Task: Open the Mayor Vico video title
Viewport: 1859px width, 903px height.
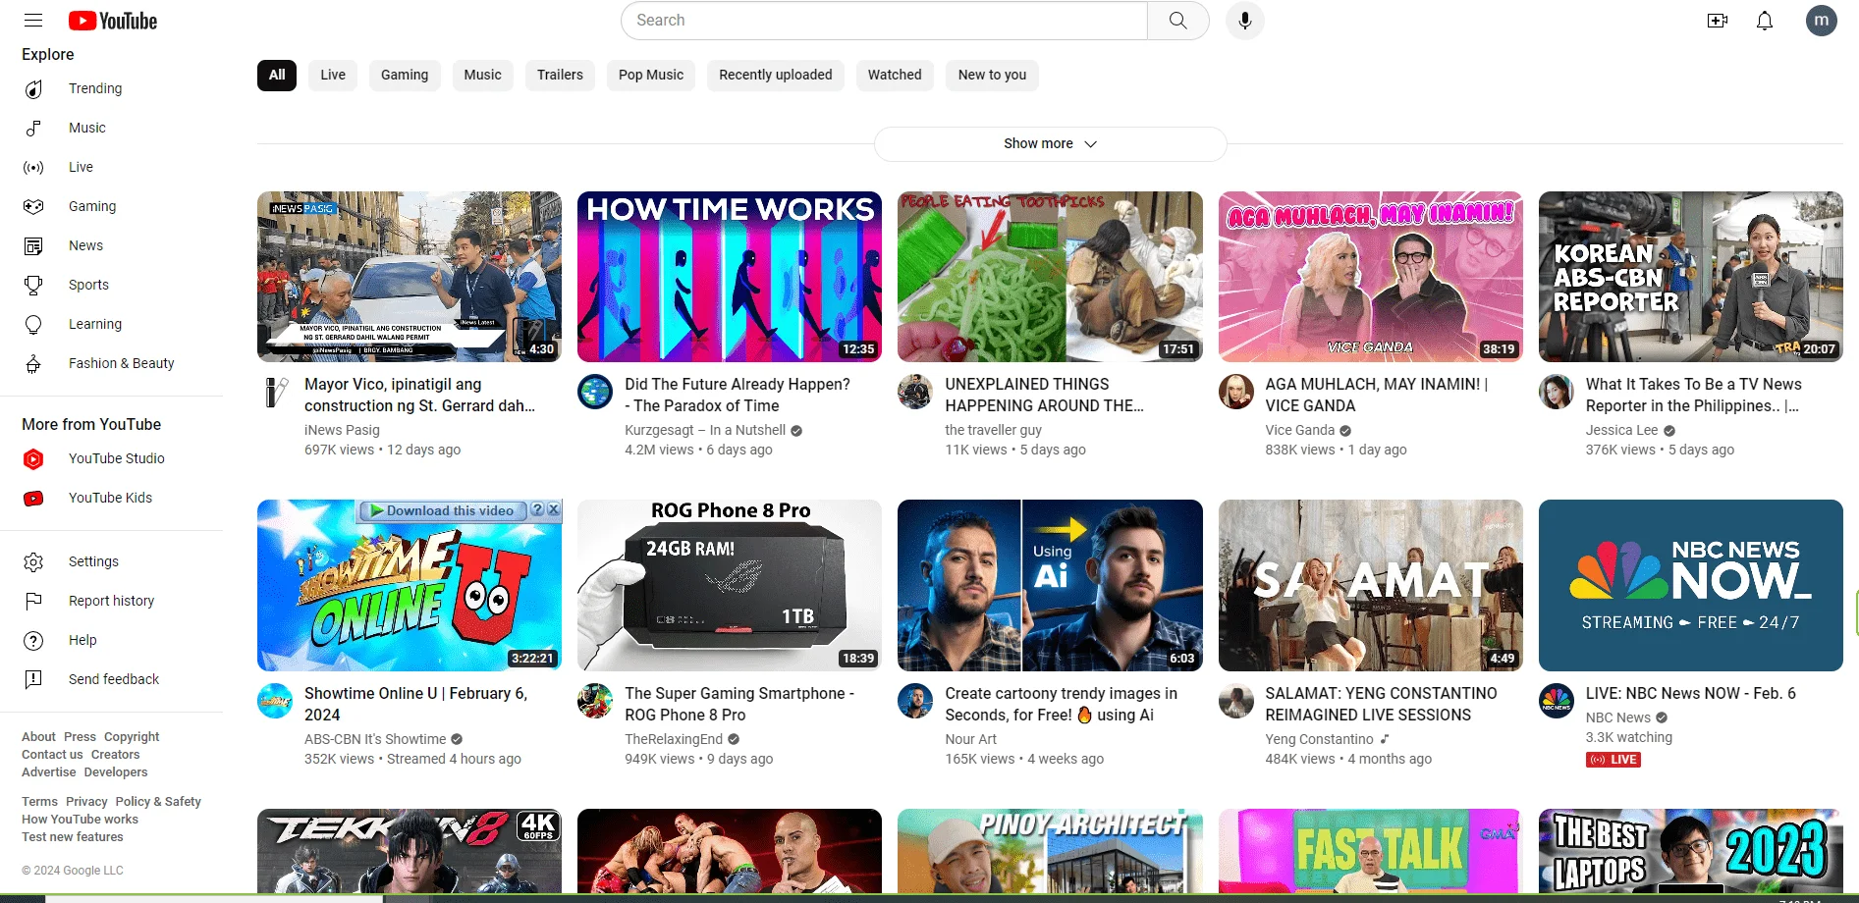Action: tap(420, 395)
